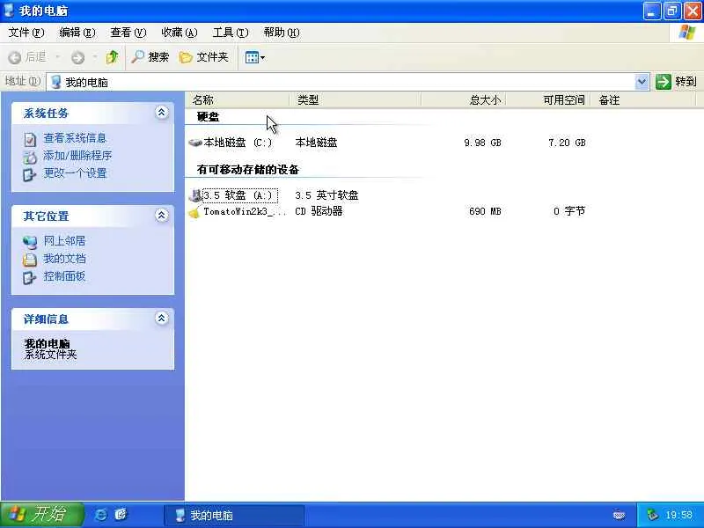
Task: Go up one folder level
Action: pyautogui.click(x=113, y=57)
